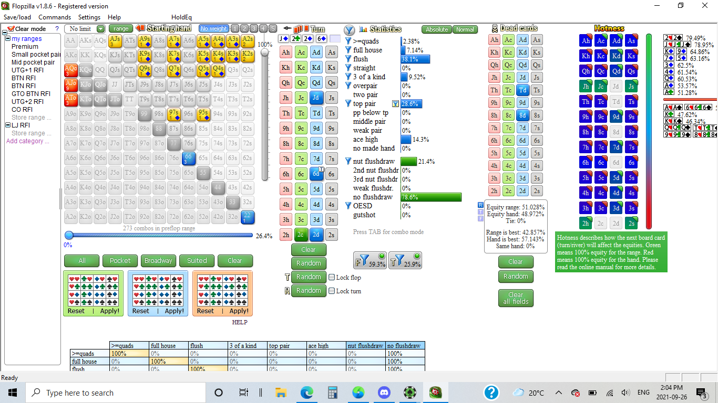718x403 pixels.
Task: Open File Explorer from the taskbar
Action: (x=280, y=393)
